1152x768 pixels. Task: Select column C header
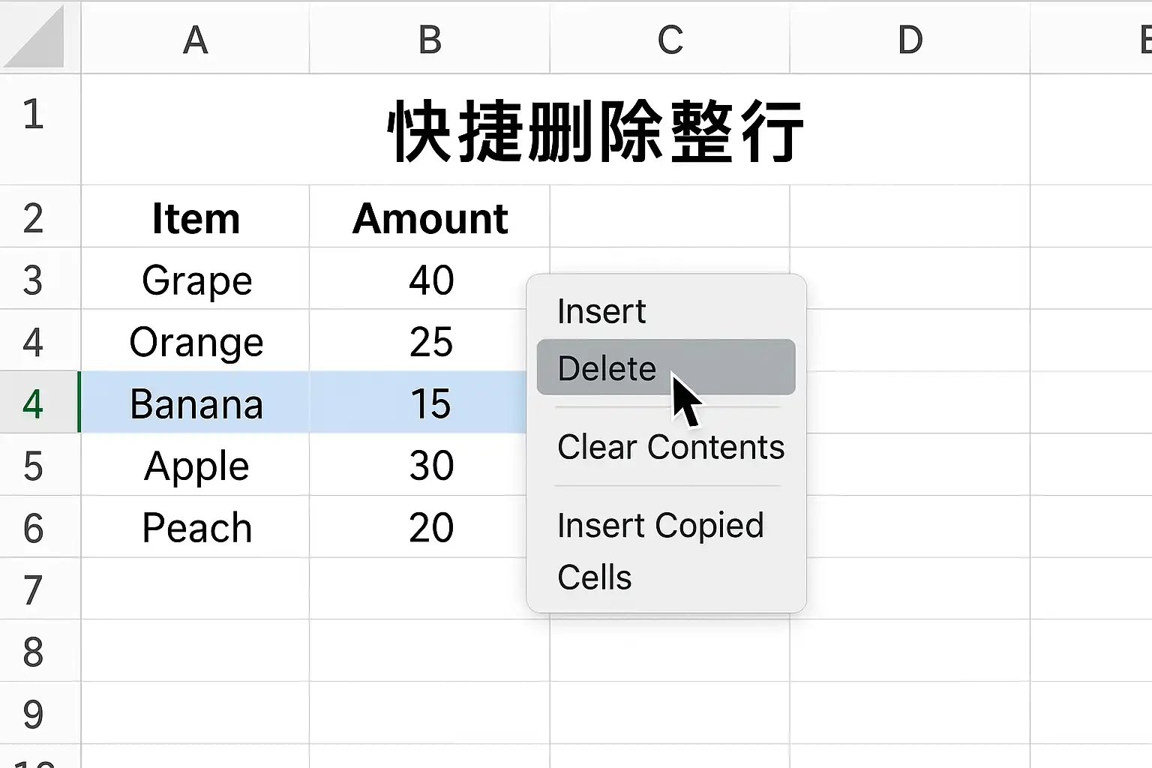[670, 37]
